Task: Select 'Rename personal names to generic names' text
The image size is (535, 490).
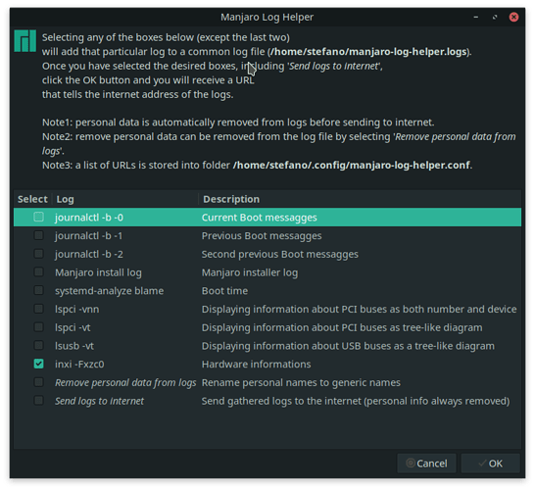Action: coord(301,382)
